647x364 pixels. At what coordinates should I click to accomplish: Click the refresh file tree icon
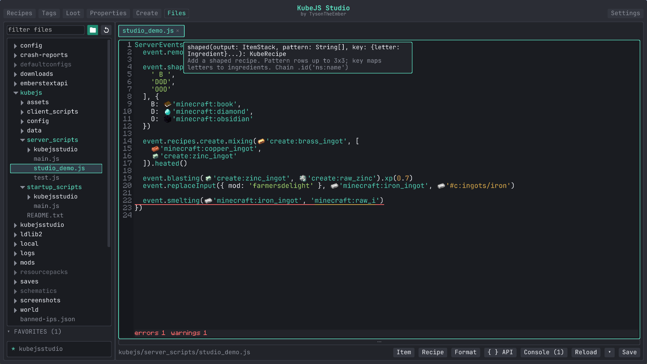tap(106, 30)
